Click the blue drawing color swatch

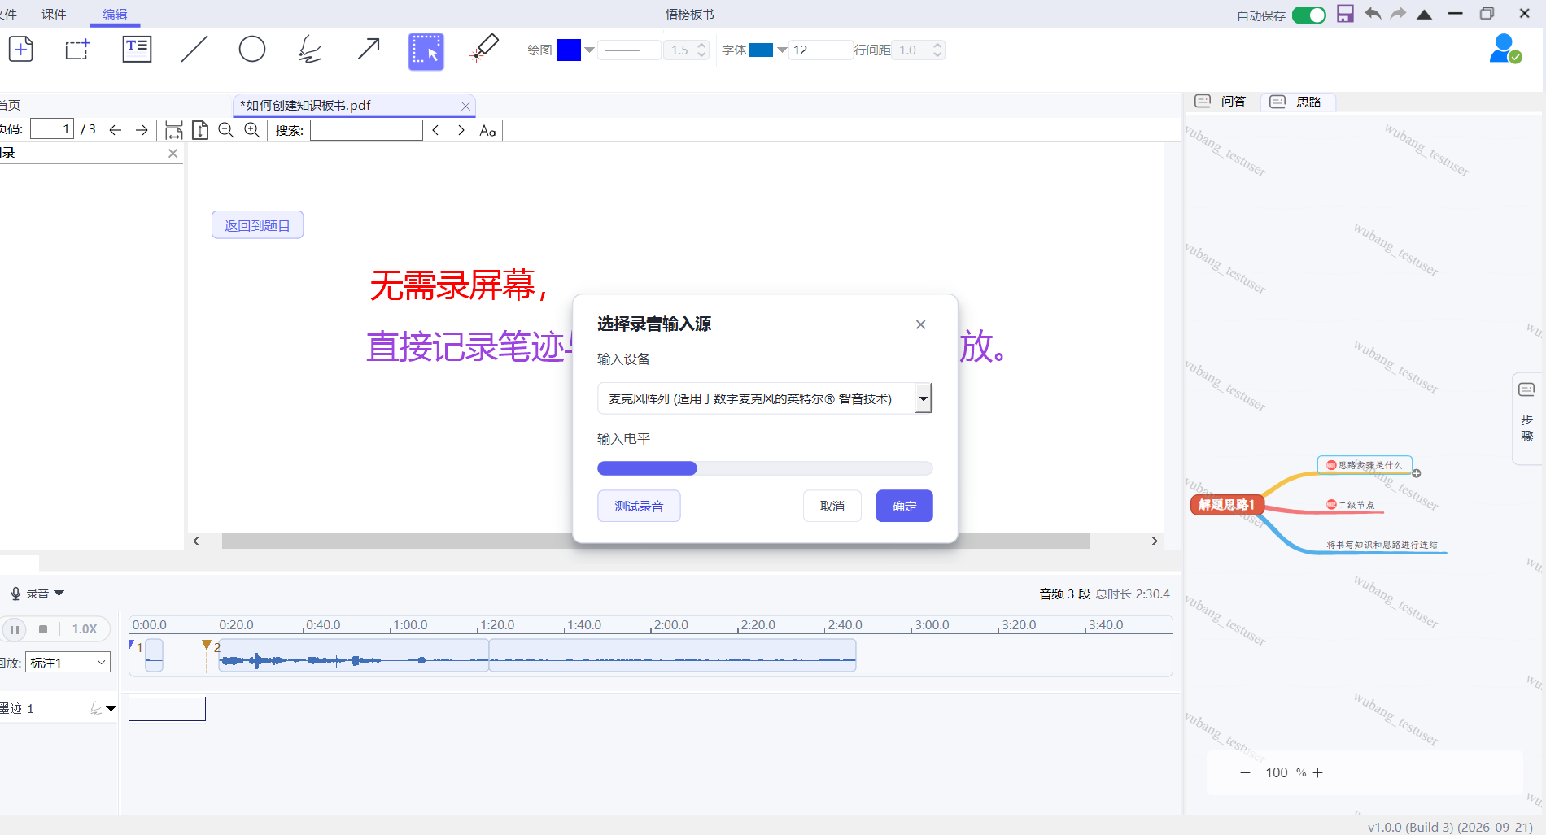(569, 50)
